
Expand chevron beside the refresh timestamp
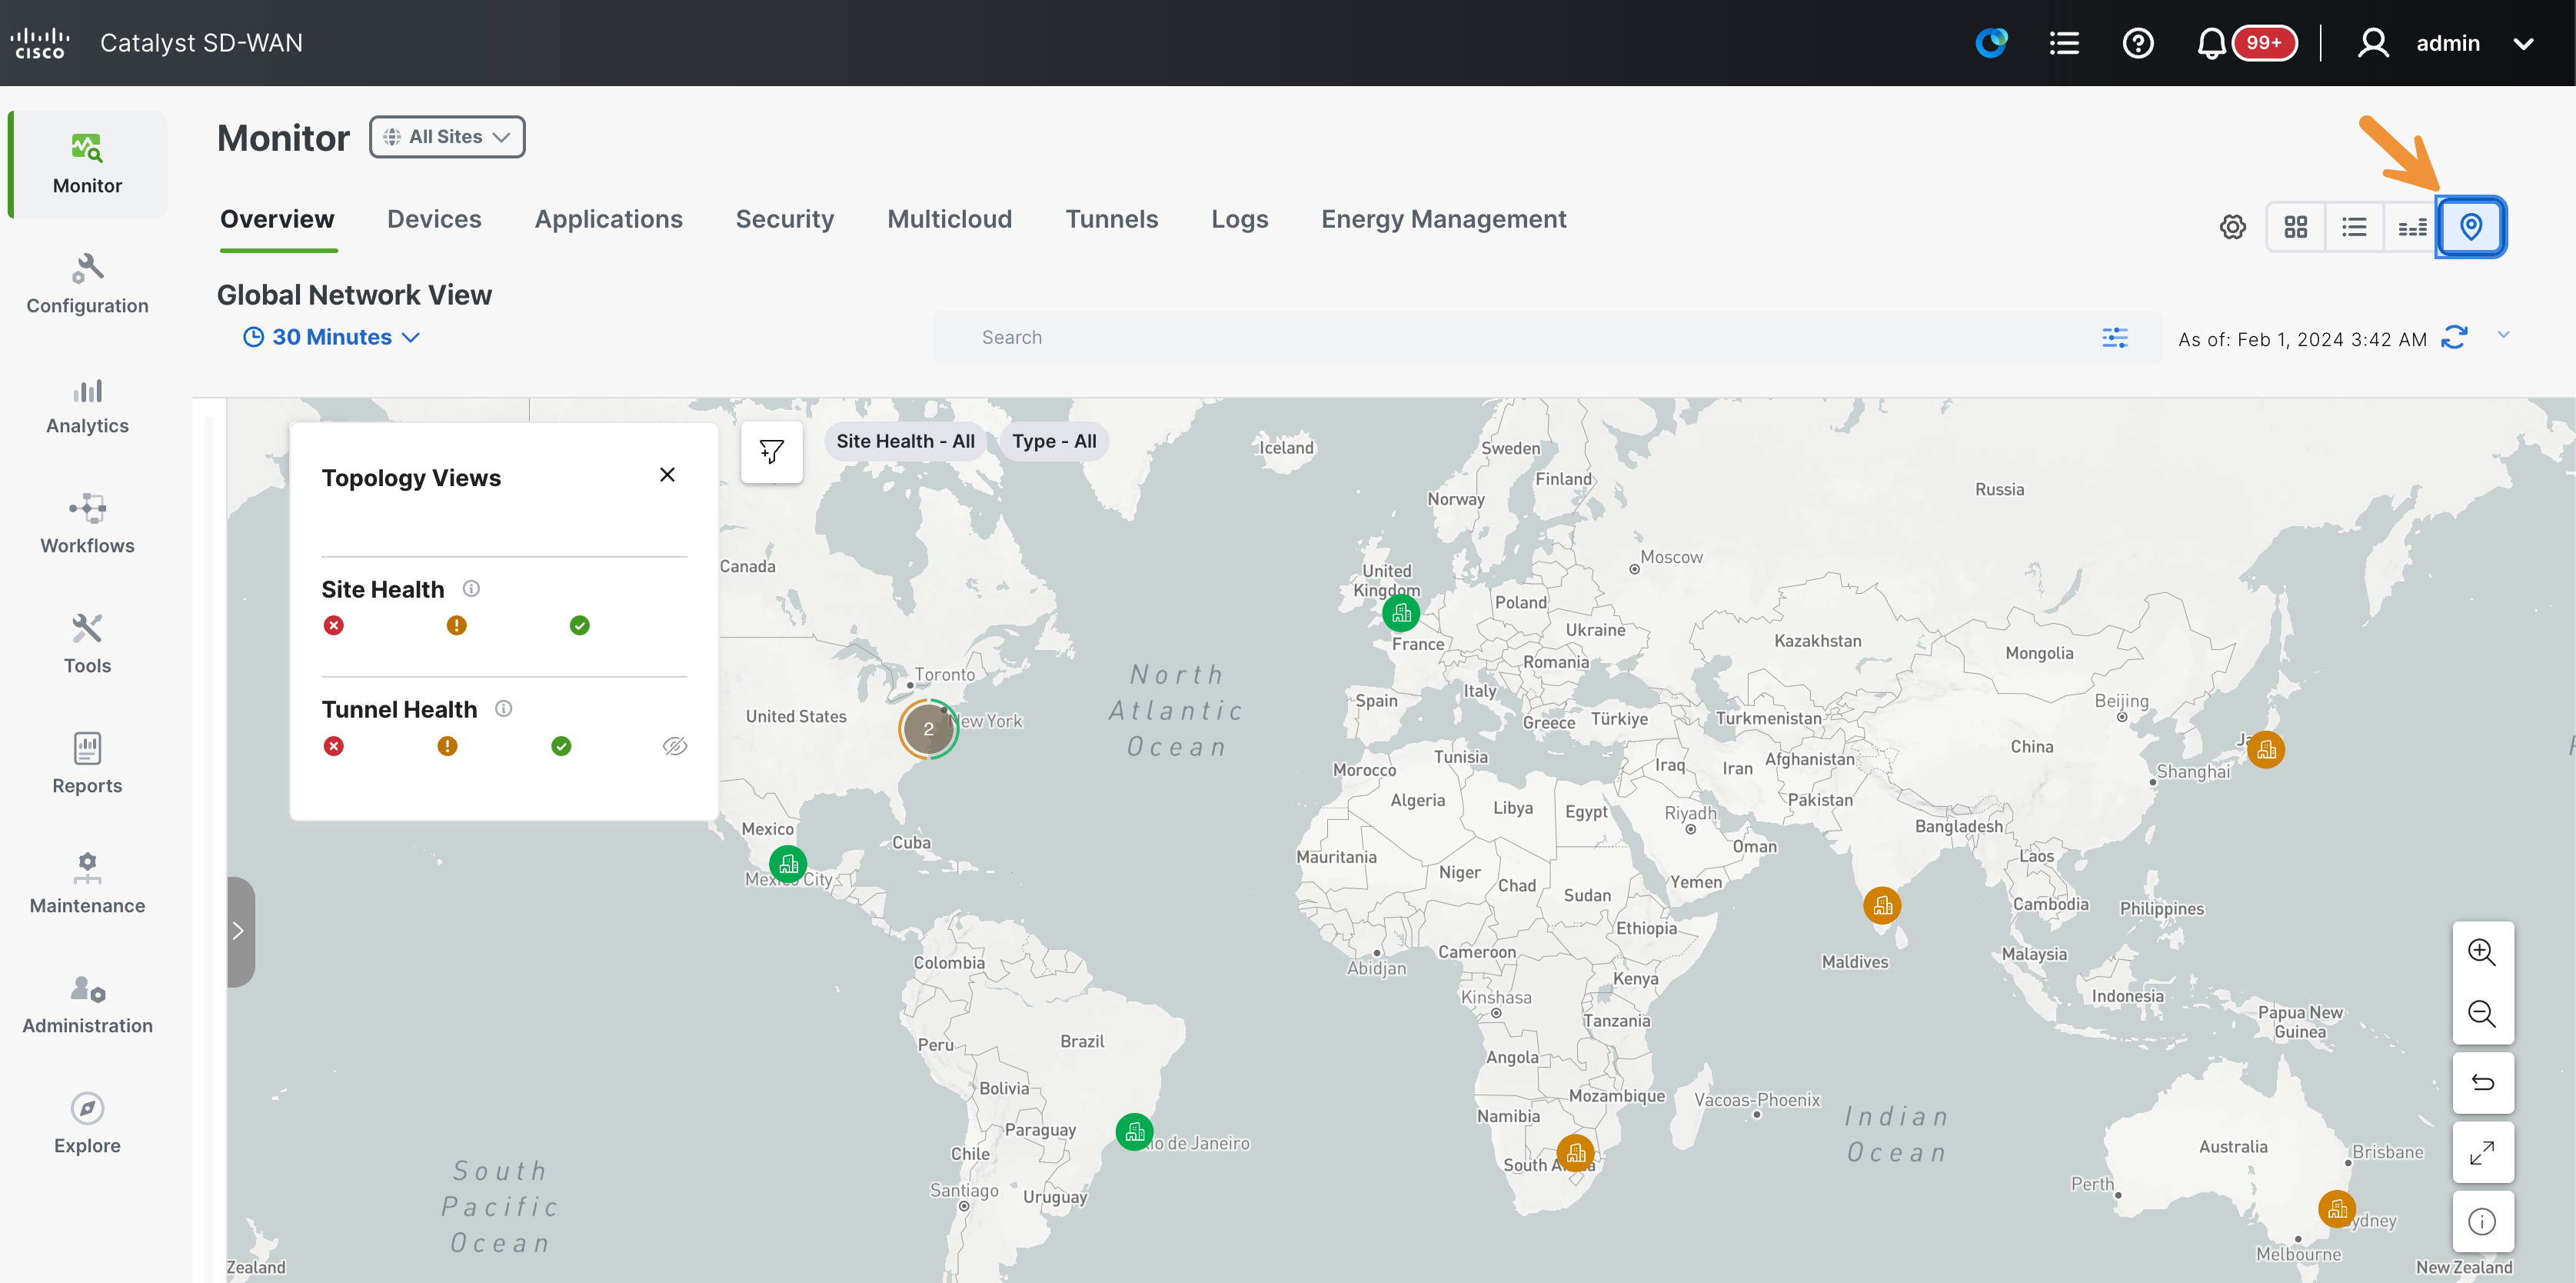click(2503, 335)
